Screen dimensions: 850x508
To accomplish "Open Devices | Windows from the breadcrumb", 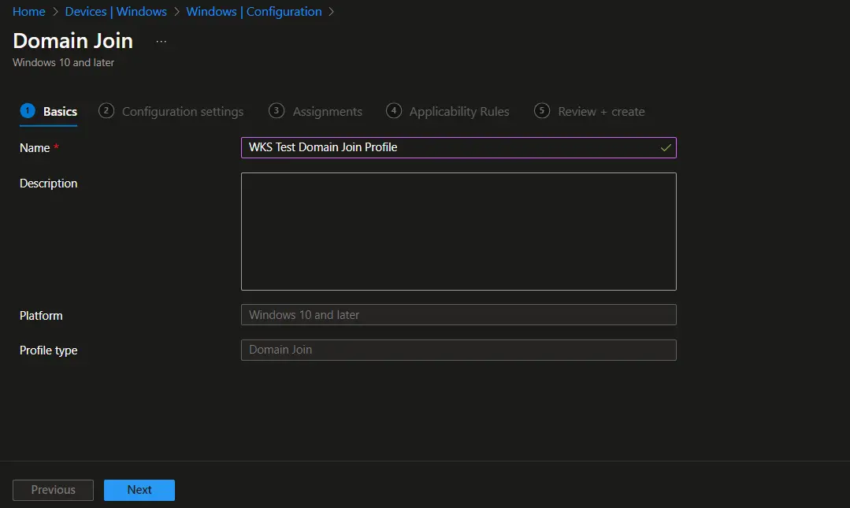I will click(x=116, y=11).
